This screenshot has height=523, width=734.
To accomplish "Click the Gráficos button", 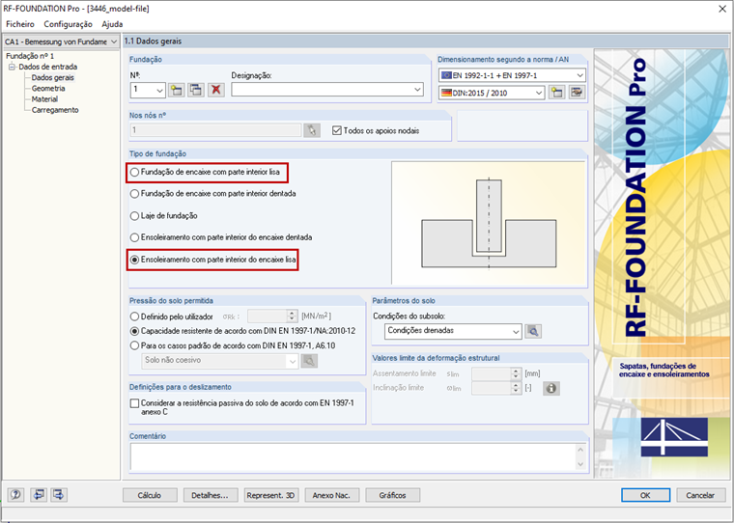I will coord(392,495).
